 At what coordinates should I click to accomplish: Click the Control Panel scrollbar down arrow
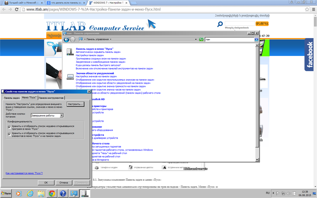click(x=257, y=160)
